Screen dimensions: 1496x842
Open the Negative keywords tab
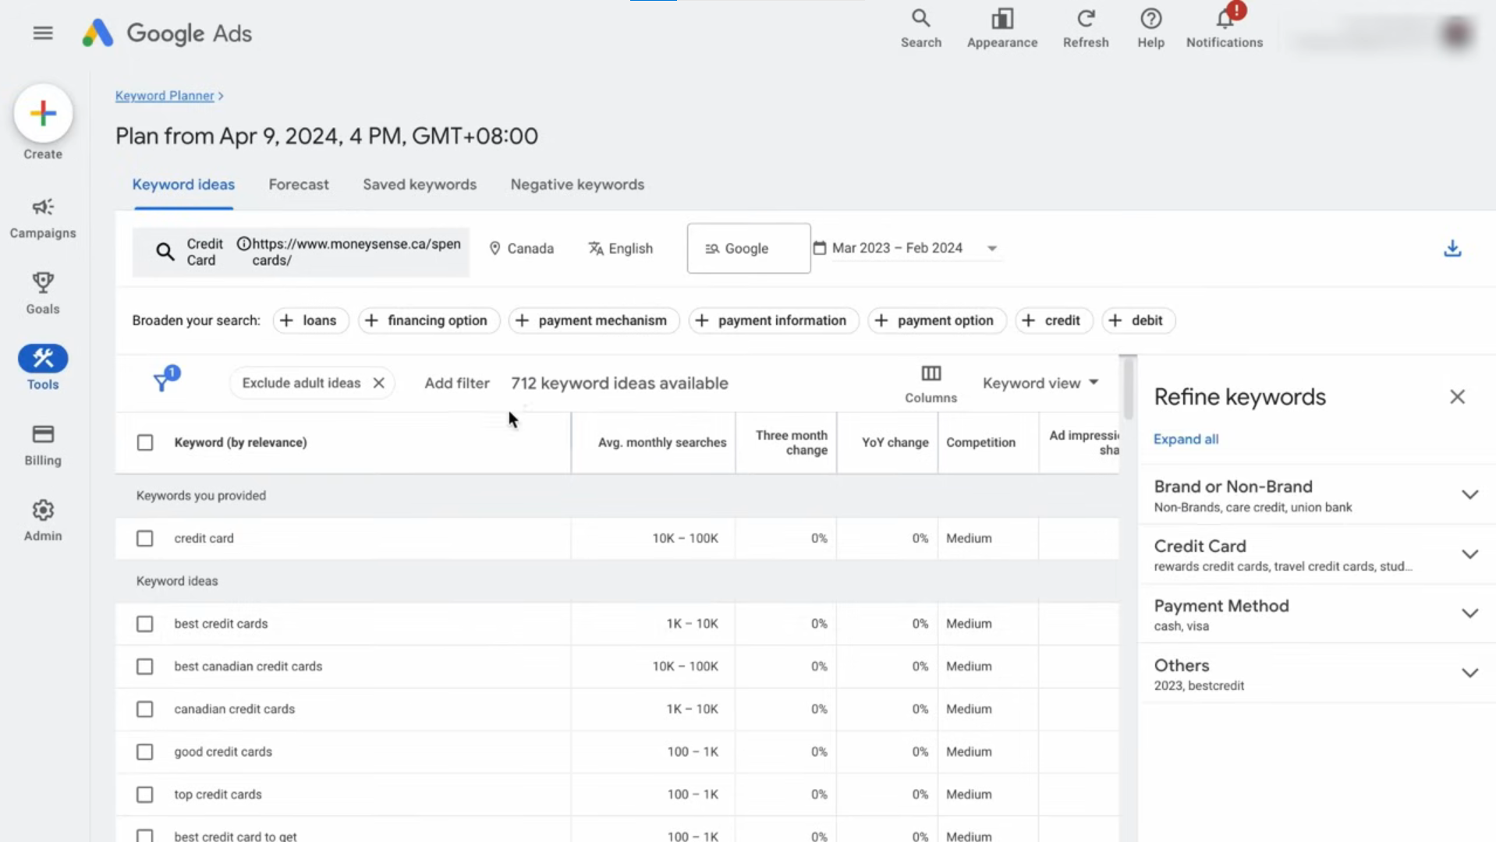pos(577,185)
